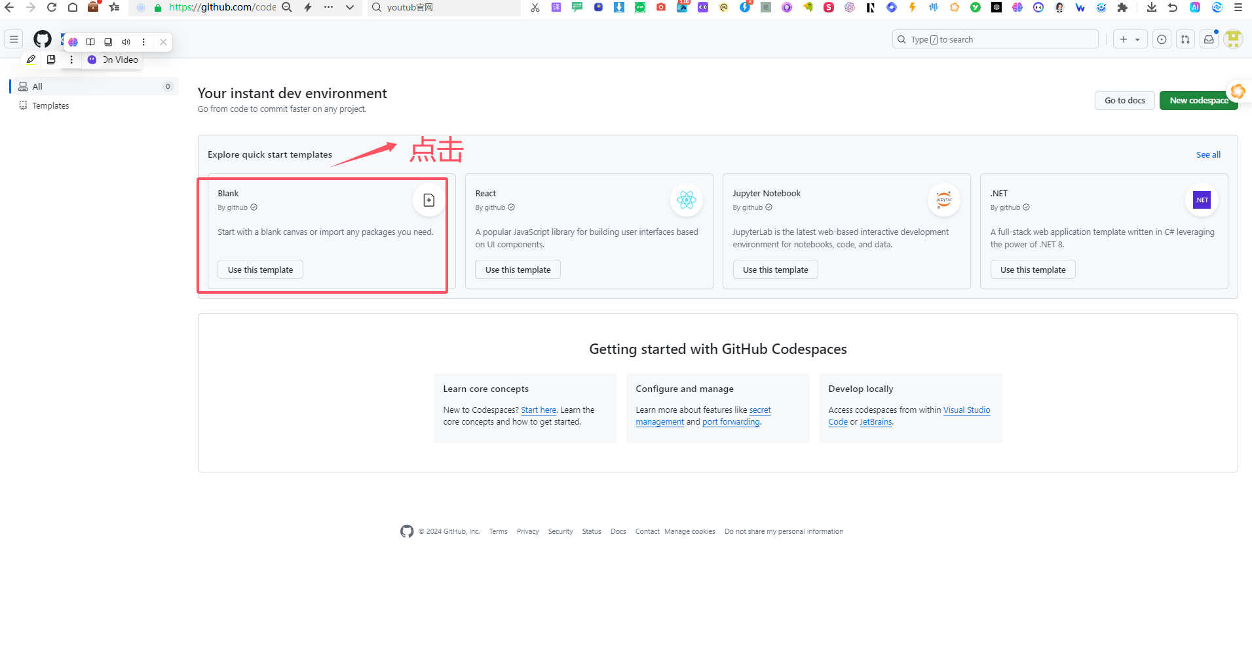Use this template for Blank
The image size is (1252, 653).
(x=260, y=270)
